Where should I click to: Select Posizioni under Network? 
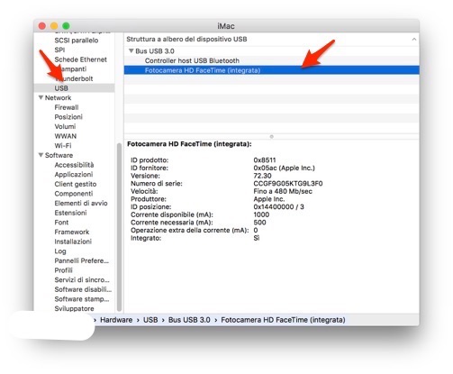tap(68, 117)
